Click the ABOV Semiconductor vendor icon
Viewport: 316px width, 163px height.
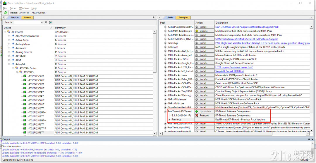coord(13,36)
